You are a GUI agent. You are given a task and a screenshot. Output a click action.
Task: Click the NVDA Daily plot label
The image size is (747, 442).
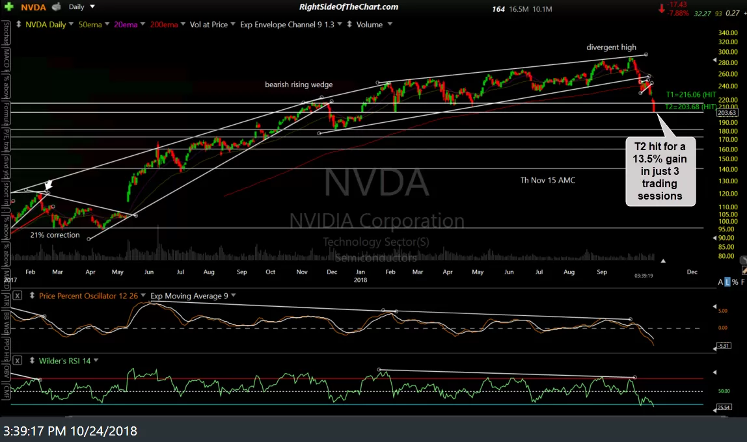46,24
